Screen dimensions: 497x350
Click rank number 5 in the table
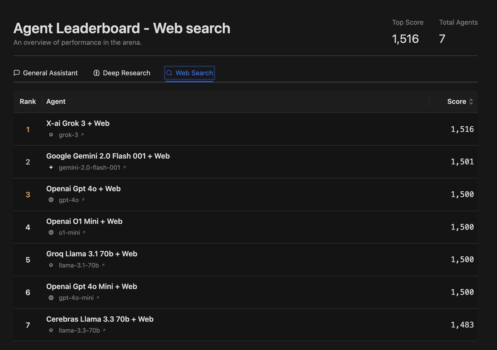tap(28, 260)
